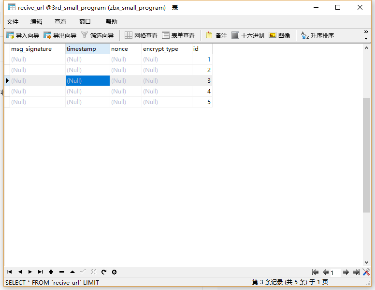
Task: Refresh the table data
Action: click(x=104, y=272)
